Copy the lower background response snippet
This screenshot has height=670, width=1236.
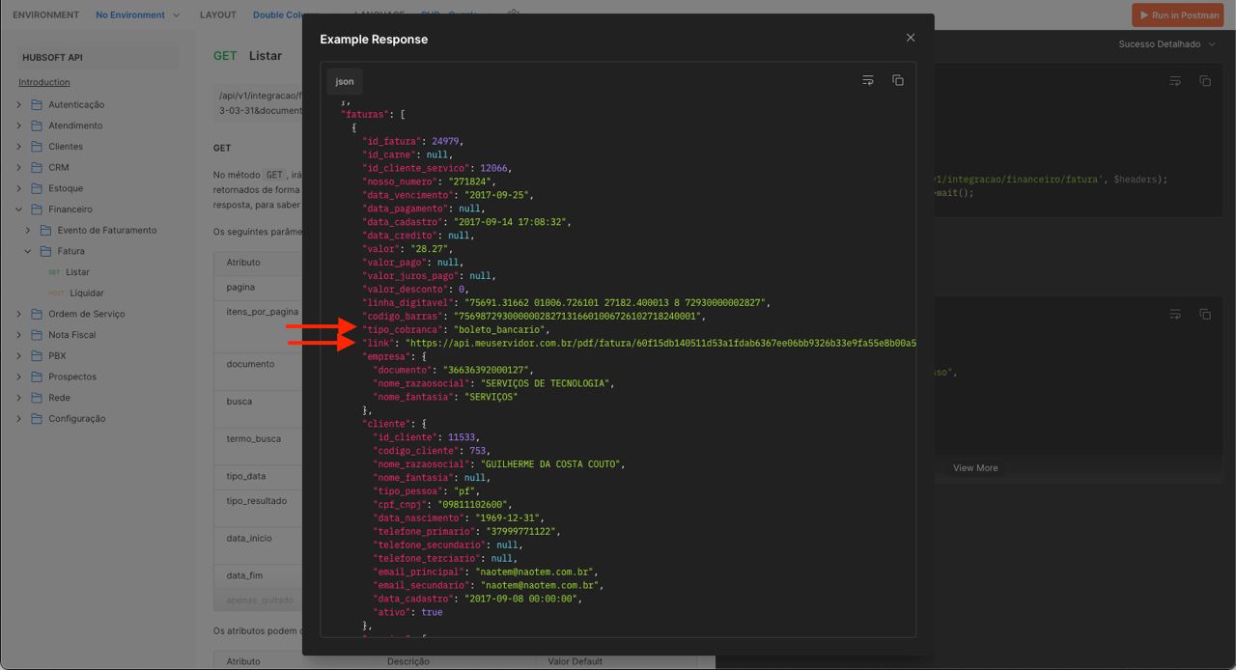pos(1205,315)
